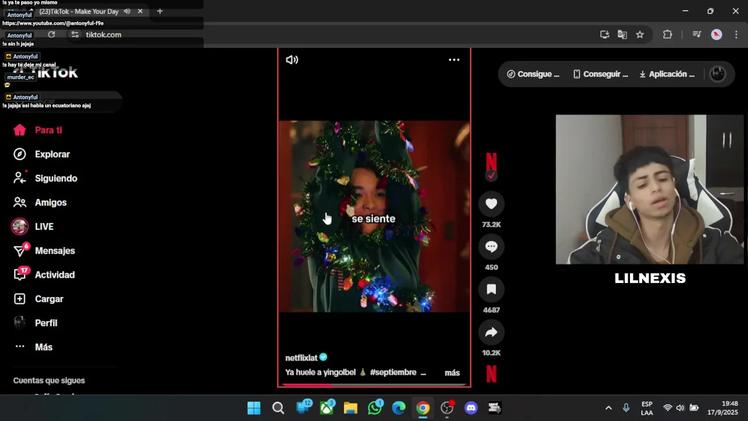Screen dimensions: 748x421
Task: Click the #septiembre hashtag
Action: [393, 372]
